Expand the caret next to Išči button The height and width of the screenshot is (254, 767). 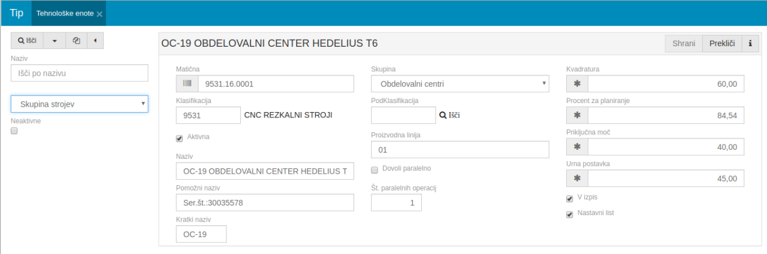pos(55,41)
